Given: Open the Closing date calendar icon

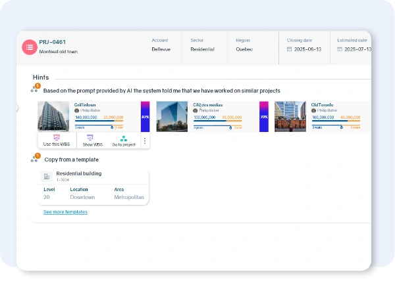Looking at the screenshot, I should [290, 49].
